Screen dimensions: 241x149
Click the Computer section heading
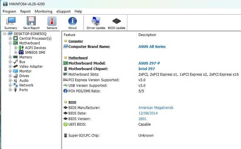coord(76,41)
